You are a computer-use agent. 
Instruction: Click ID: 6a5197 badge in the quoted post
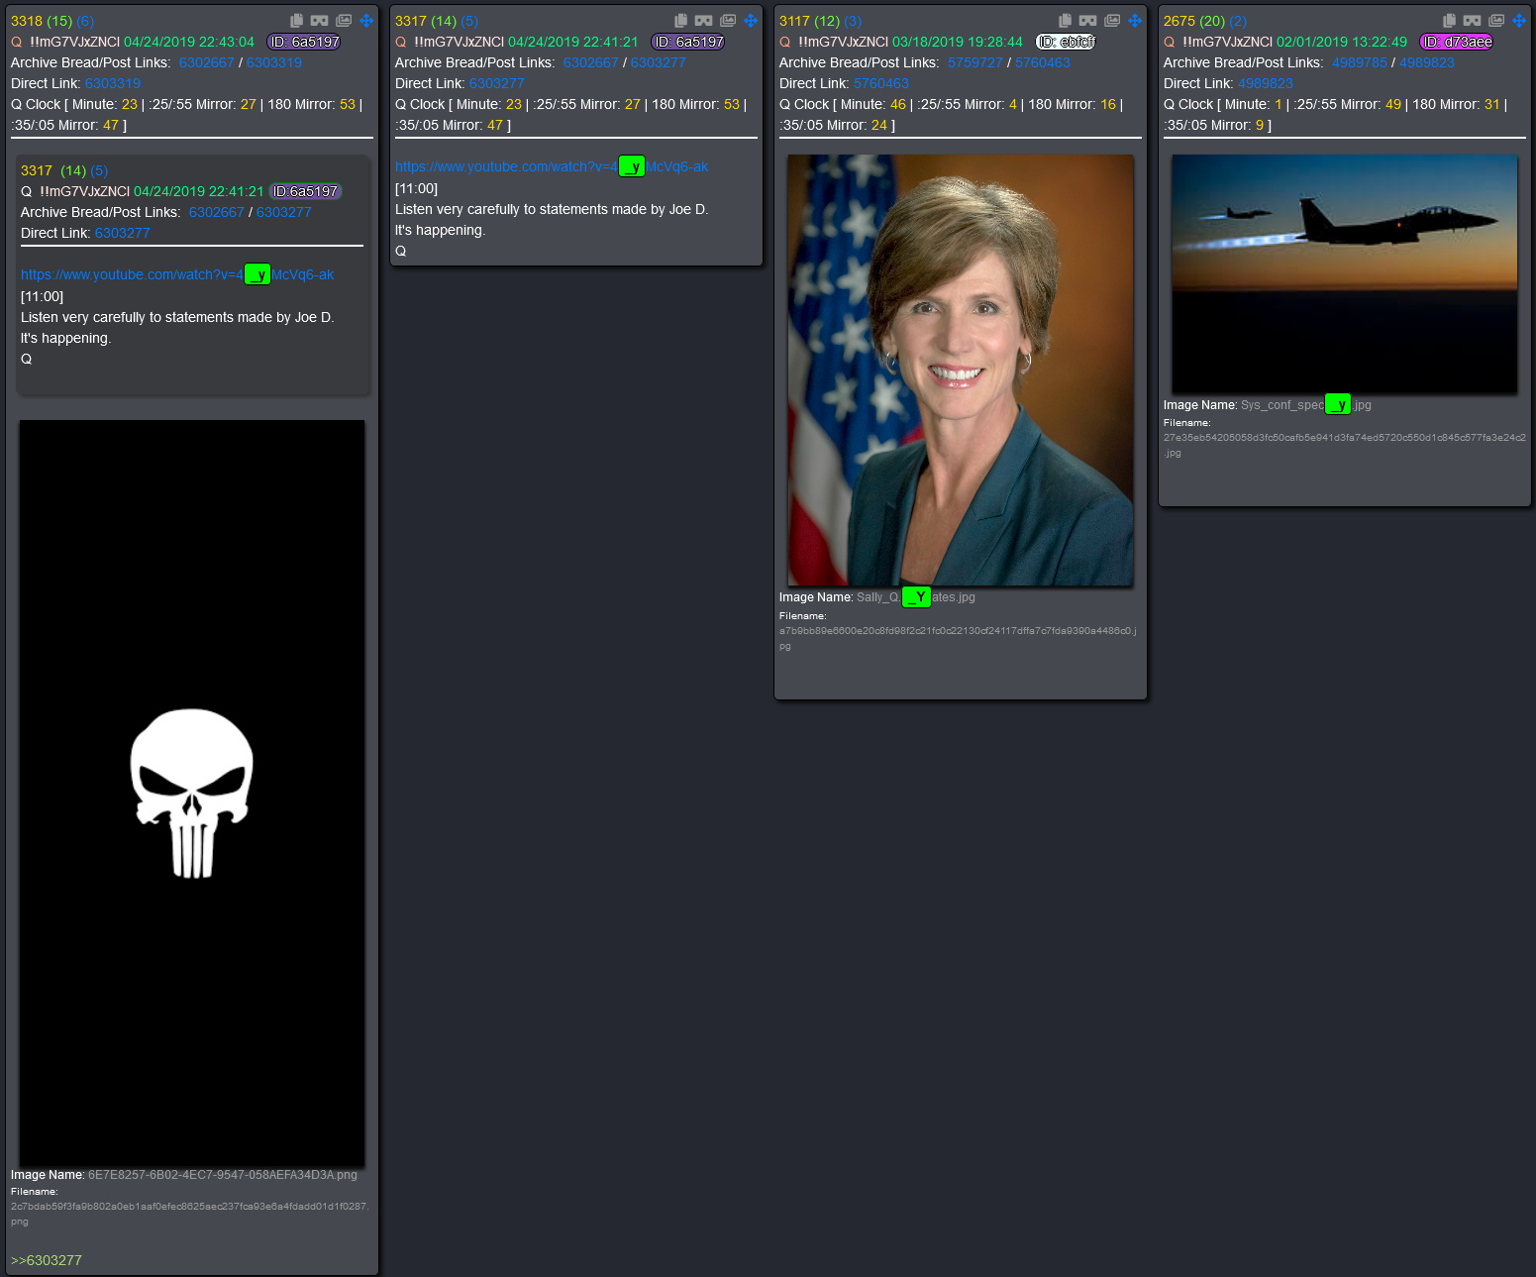coord(305,191)
